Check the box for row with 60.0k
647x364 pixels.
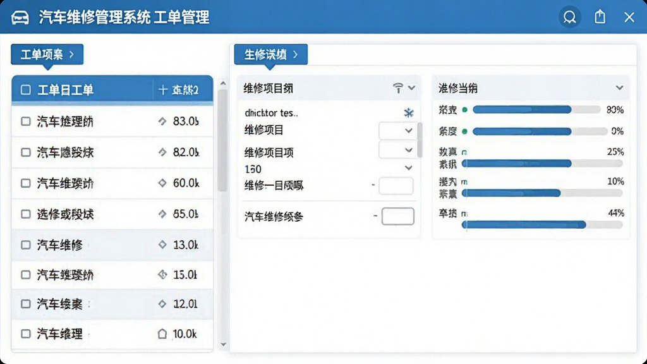click(25, 183)
